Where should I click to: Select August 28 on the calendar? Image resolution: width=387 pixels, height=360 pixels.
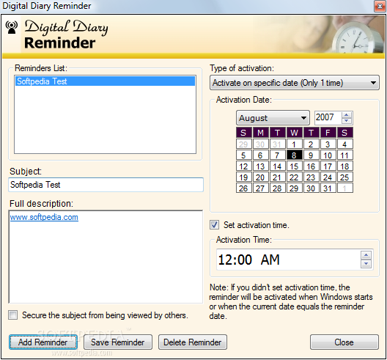pos(277,188)
